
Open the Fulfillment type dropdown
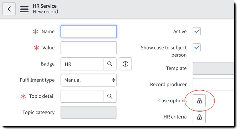coord(89,80)
